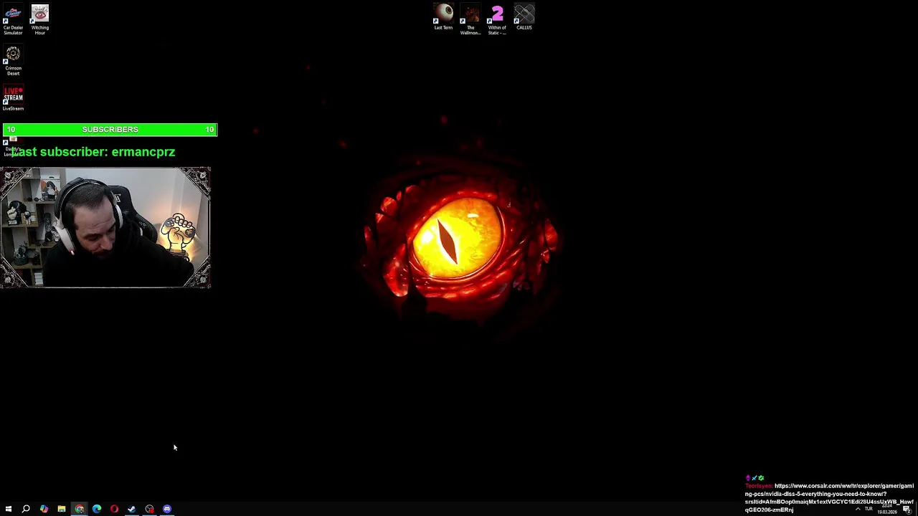Viewport: 918px width, 516px height.
Task: Select the LiveStream desktop shortcut
Action: [13, 97]
